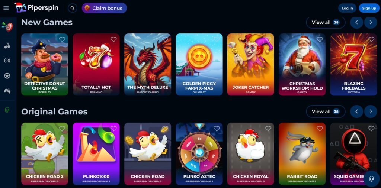Viewport: 381px width, 188px height.
Task: Click the Log in button
Action: (x=347, y=8)
